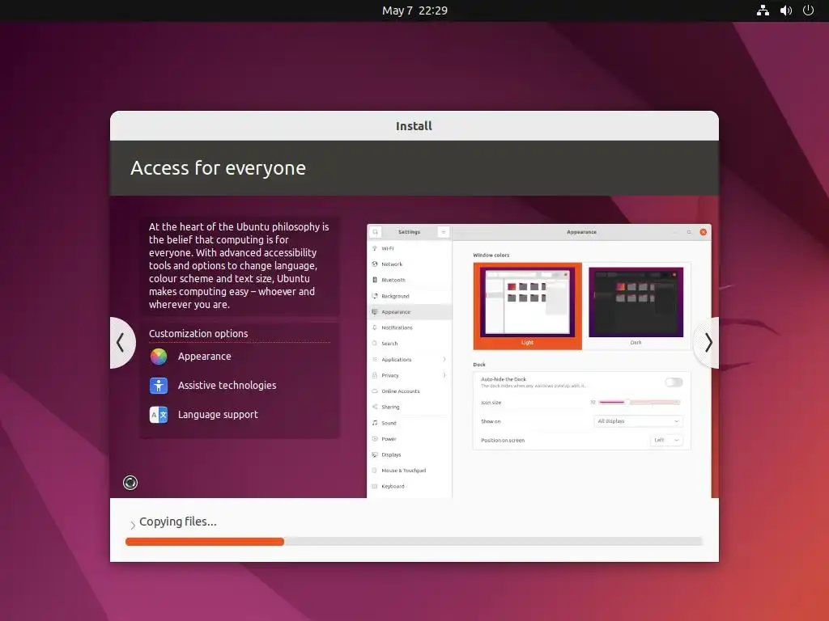Click the Window colors section label
829x621 pixels.
(491, 255)
